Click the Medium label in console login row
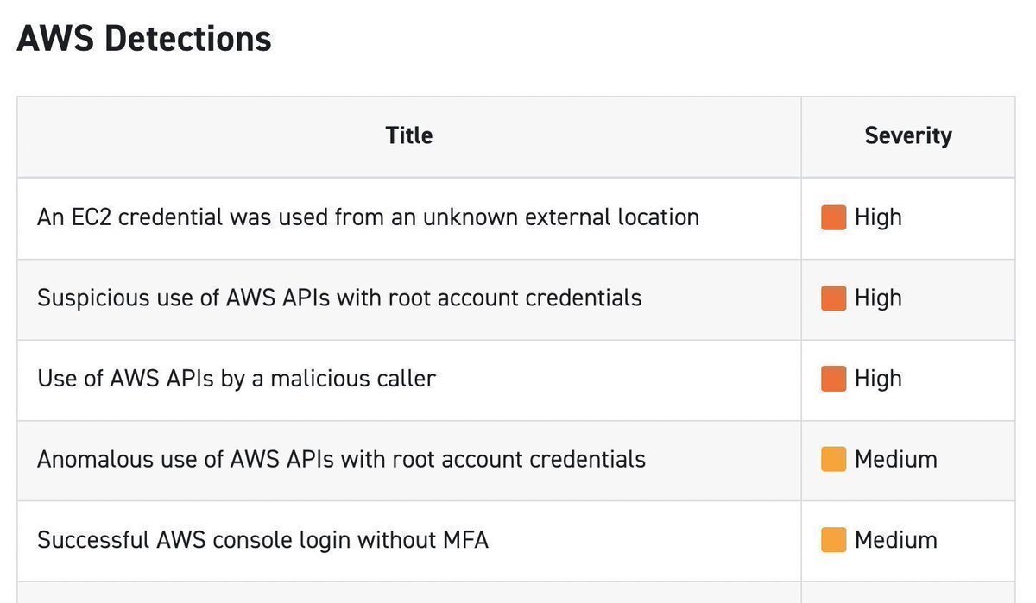 point(896,540)
